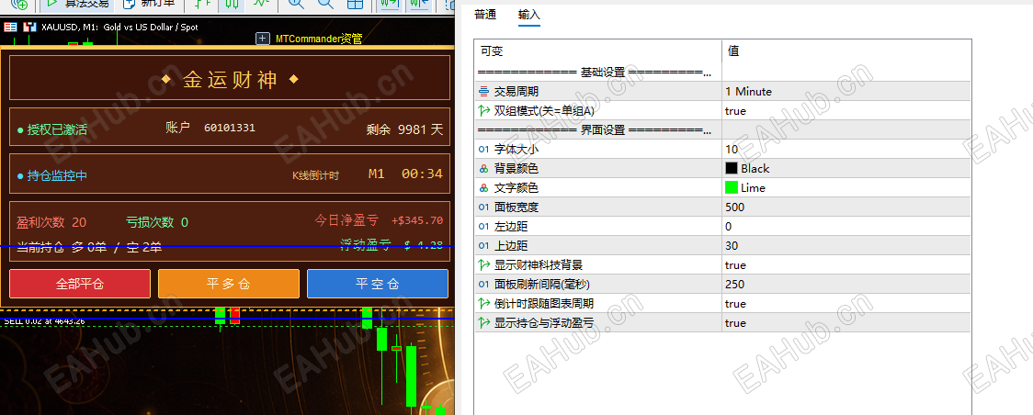Expand the MTCommander资管 plus box
Screen dimensions: 1033x415
point(263,39)
